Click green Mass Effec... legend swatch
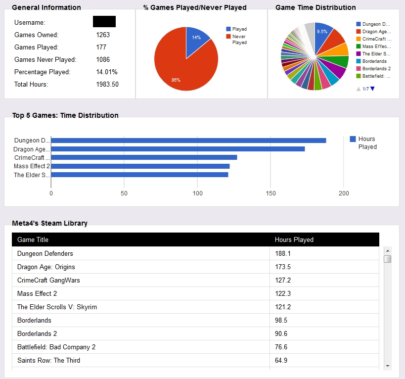Image resolution: width=405 pixels, height=379 pixels. [x=359, y=46]
